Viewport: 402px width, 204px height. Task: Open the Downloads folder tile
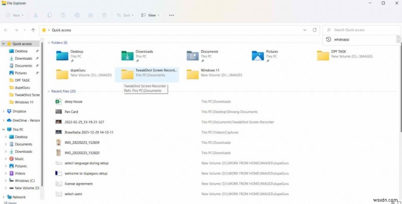pyautogui.click(x=147, y=56)
